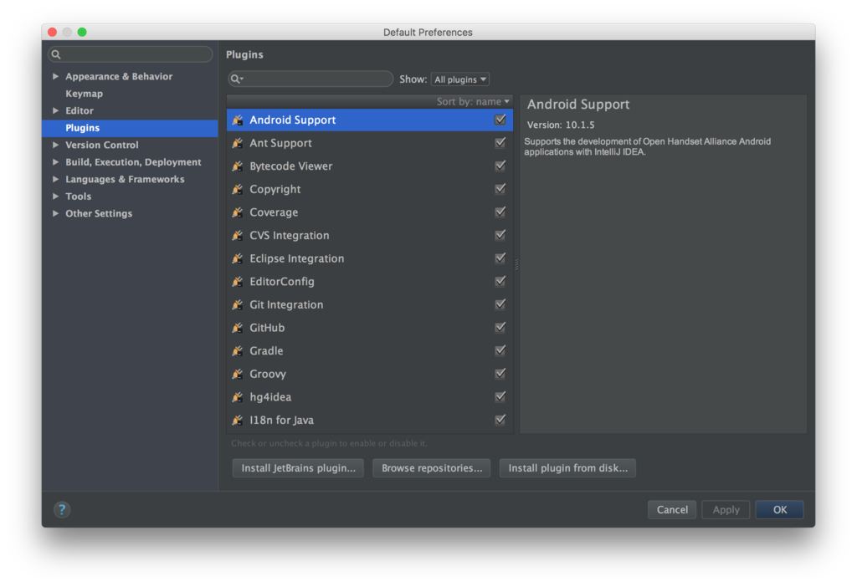Disable the Android Support plugin checkbox
The height and width of the screenshot is (587, 857).
coord(500,120)
